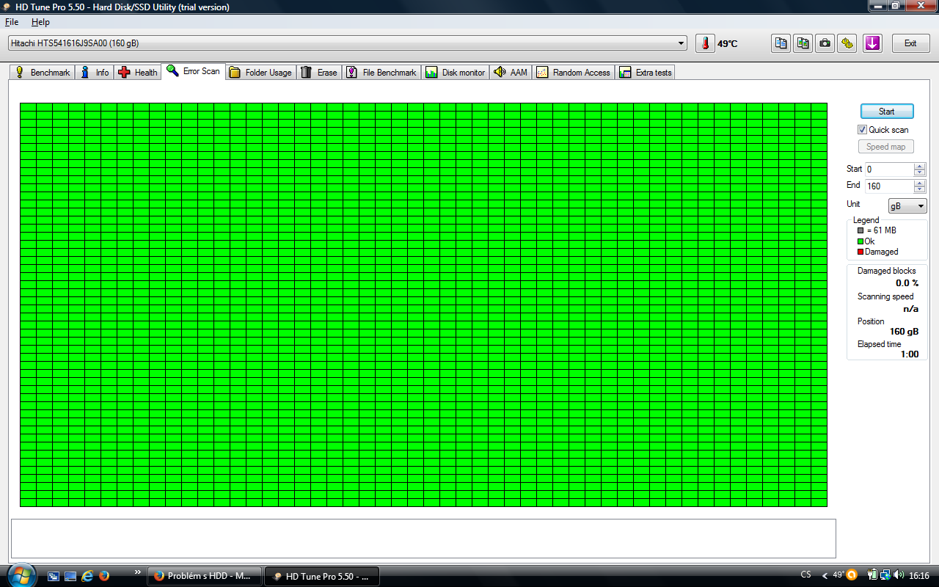
Task: Click the End position input field
Action: (889, 186)
